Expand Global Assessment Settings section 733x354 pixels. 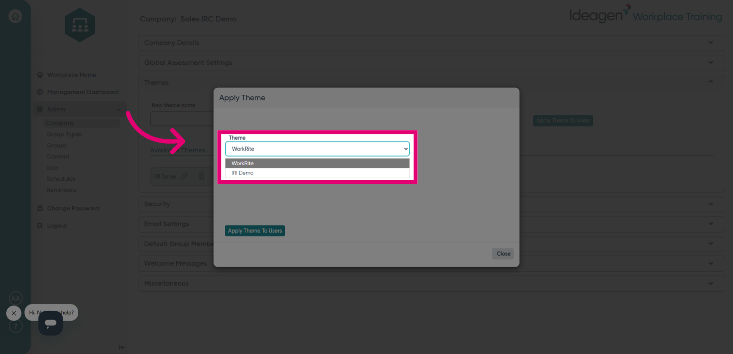(431, 63)
